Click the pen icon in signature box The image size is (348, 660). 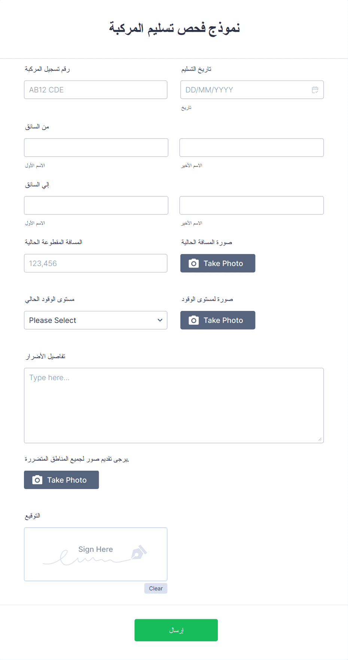pyautogui.click(x=139, y=553)
